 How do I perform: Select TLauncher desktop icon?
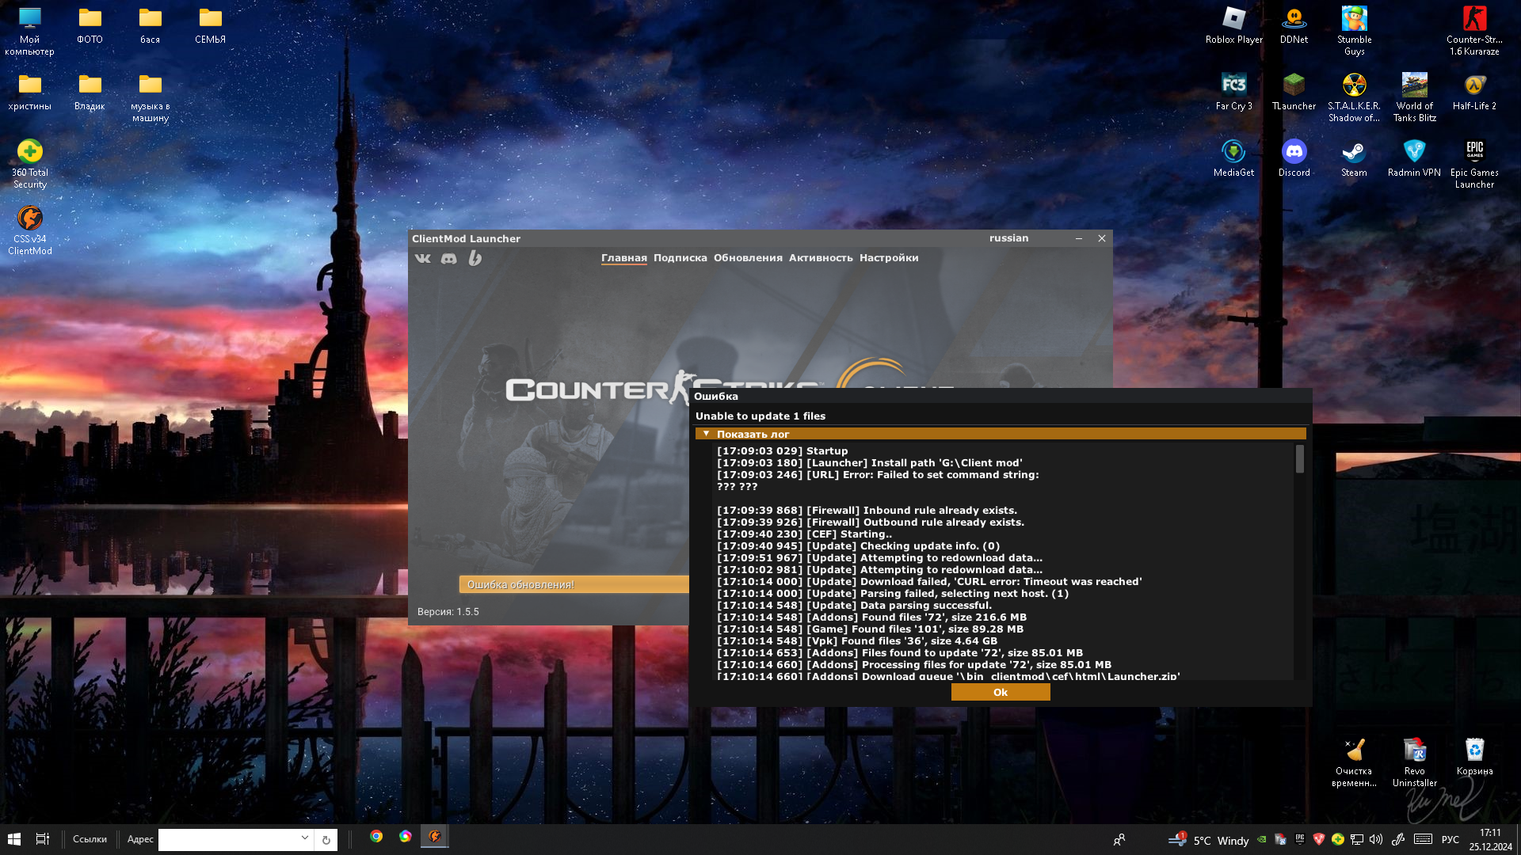(1294, 92)
